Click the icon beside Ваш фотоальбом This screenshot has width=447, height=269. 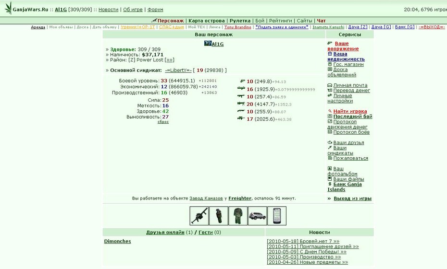[330, 169]
